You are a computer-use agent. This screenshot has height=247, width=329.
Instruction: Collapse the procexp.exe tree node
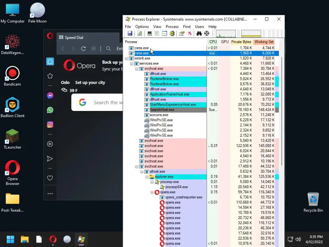pos(152,182)
